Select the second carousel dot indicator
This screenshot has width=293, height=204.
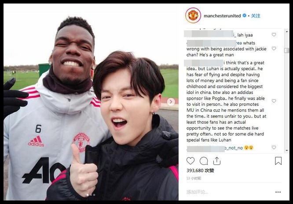[91, 195]
